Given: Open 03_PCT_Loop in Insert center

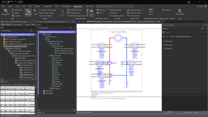Looking at the screenshot, I should pos(168,45).
